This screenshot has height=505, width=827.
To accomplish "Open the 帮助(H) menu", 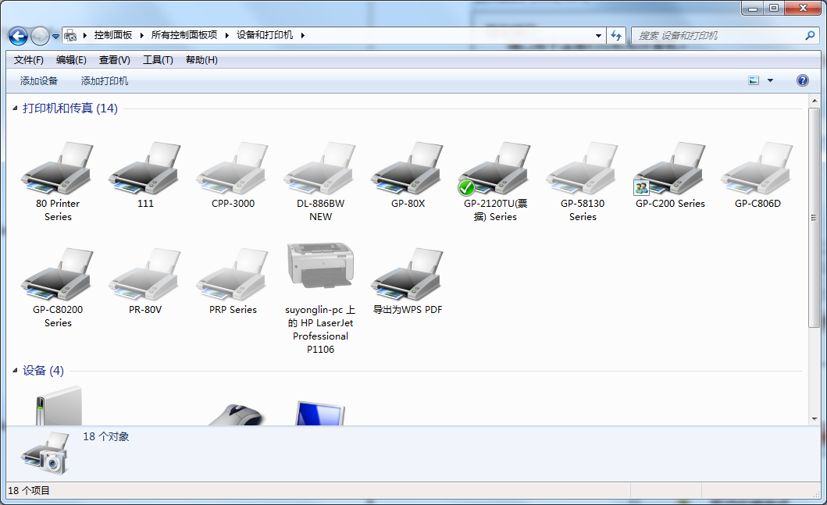I will (201, 60).
